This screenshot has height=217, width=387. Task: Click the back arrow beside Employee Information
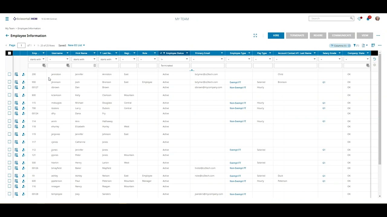7,36
